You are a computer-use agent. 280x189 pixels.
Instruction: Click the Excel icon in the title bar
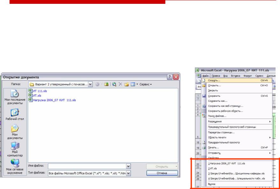pos(197,70)
